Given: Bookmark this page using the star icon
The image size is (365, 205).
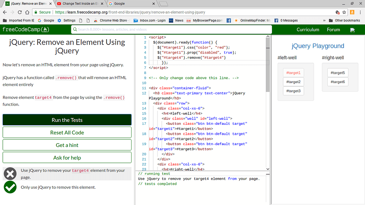Looking at the screenshot, I should (x=344, y=12).
